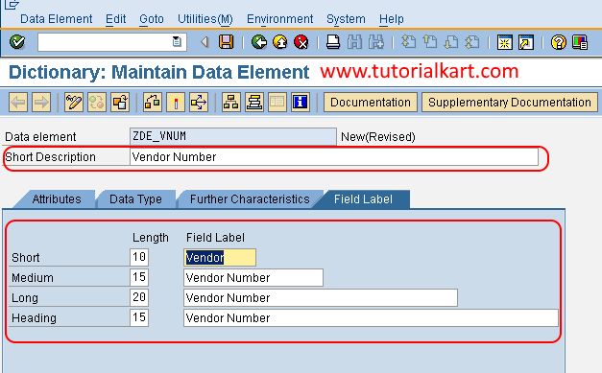602x373 pixels.
Task: Toggle Active/Inactive version icon
Action: coord(97,103)
